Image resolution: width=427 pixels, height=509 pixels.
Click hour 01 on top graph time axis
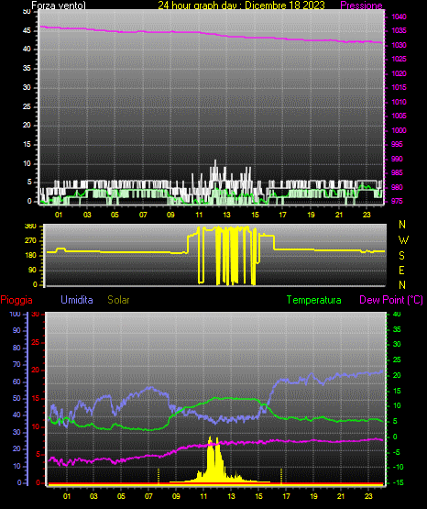coord(59,215)
